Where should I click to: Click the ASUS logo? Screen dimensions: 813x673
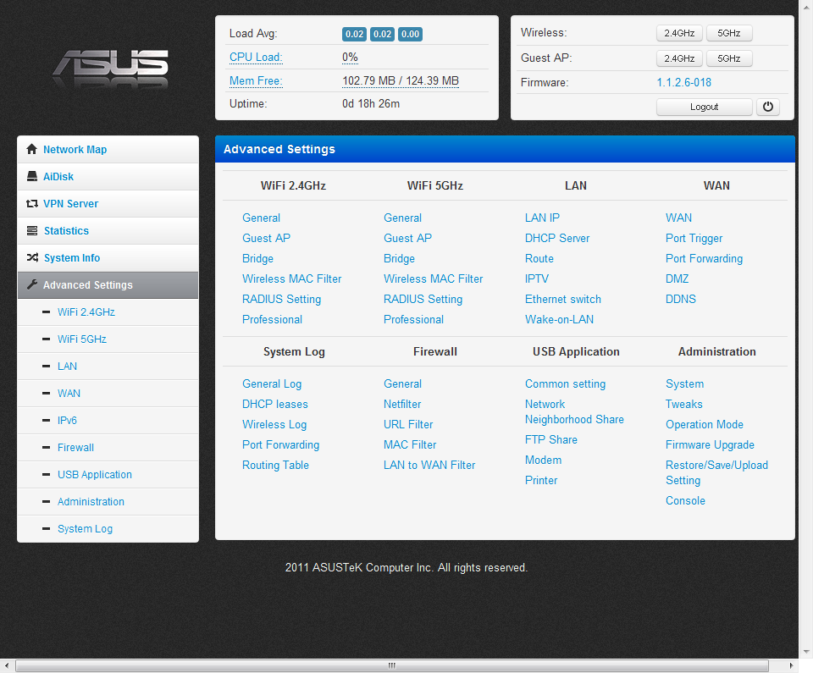[110, 69]
